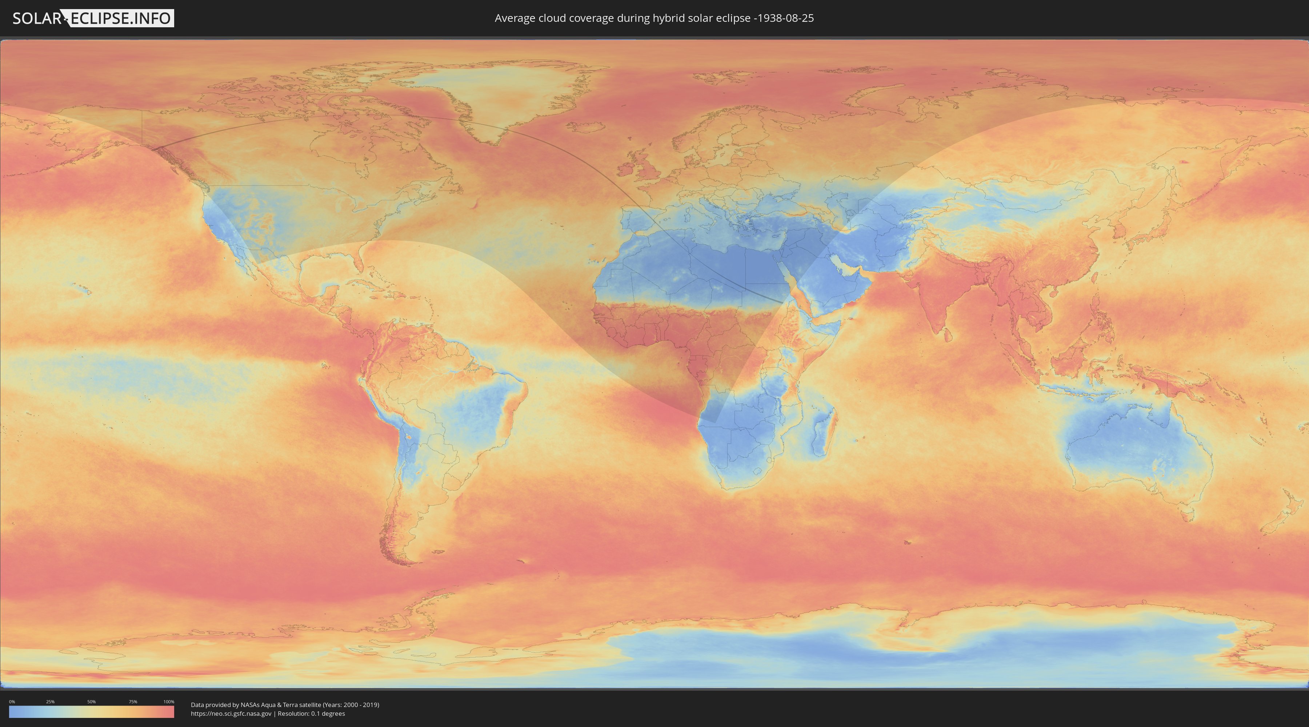Click the 75% legend label
The image size is (1309, 727).
point(133,702)
